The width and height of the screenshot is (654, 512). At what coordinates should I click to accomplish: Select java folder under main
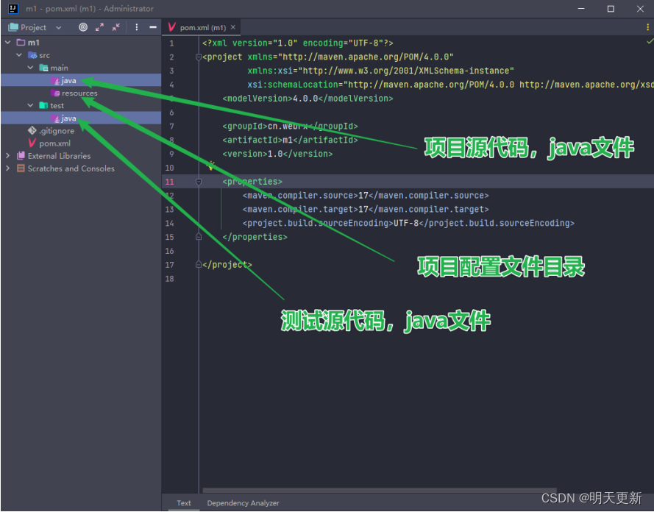pos(69,80)
